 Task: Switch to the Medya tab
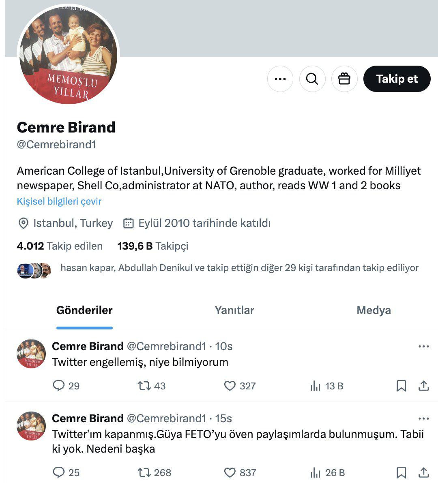[374, 310]
